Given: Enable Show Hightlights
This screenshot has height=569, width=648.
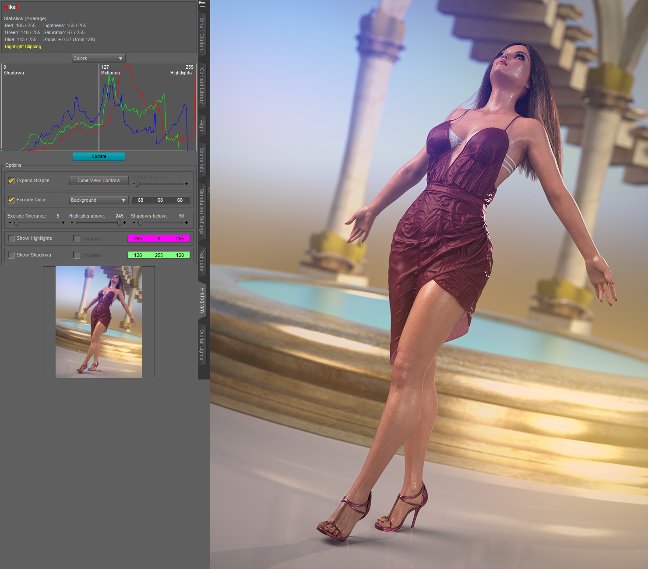Looking at the screenshot, I should (11, 238).
